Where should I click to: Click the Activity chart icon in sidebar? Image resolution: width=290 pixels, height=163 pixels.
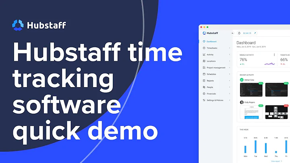[204, 54]
